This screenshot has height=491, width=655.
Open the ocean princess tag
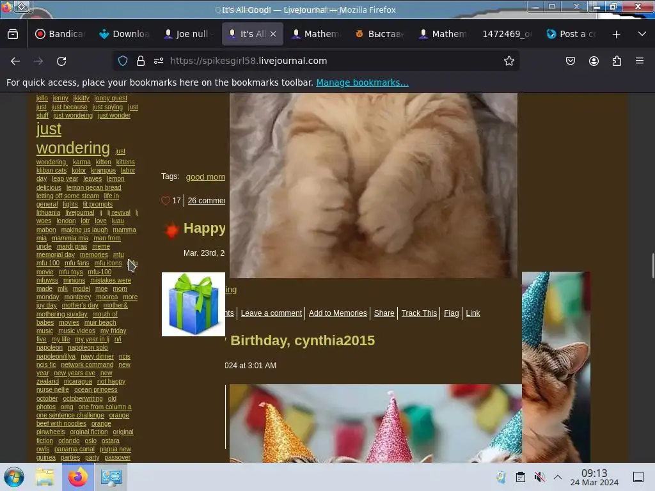tap(96, 389)
